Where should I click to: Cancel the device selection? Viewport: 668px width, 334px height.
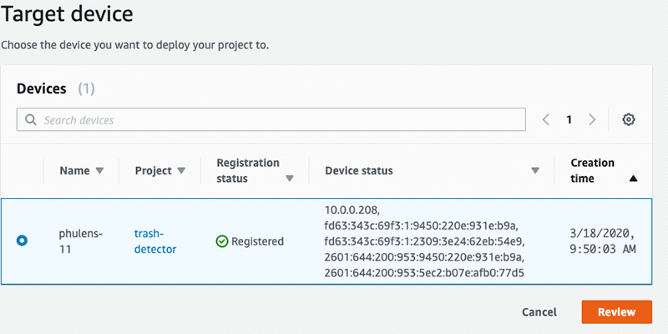tap(539, 312)
